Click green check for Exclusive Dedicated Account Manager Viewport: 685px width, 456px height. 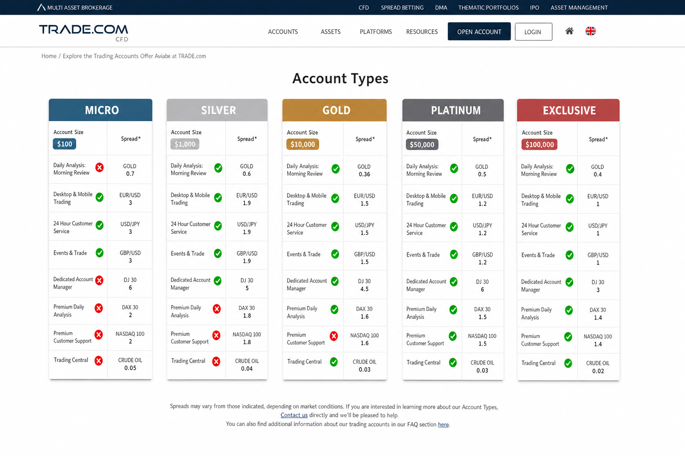click(569, 282)
